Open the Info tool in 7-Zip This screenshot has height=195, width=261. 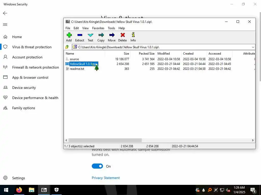tap(133, 35)
